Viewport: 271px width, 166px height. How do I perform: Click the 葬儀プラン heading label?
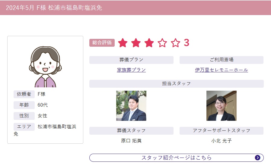point(131,60)
